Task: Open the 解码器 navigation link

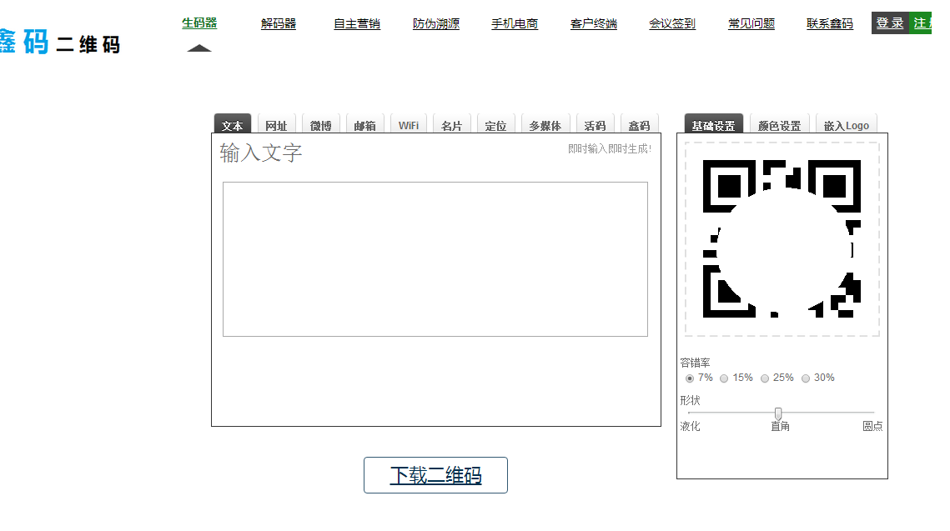Action: point(278,23)
